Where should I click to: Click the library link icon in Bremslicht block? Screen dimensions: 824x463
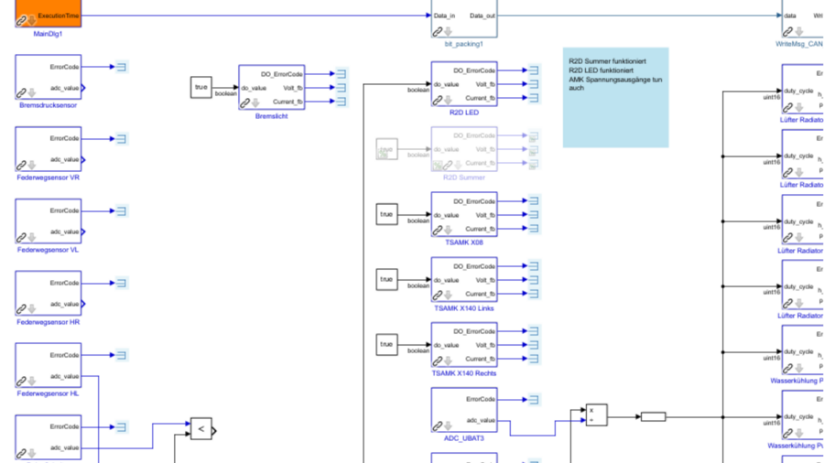pos(244,103)
